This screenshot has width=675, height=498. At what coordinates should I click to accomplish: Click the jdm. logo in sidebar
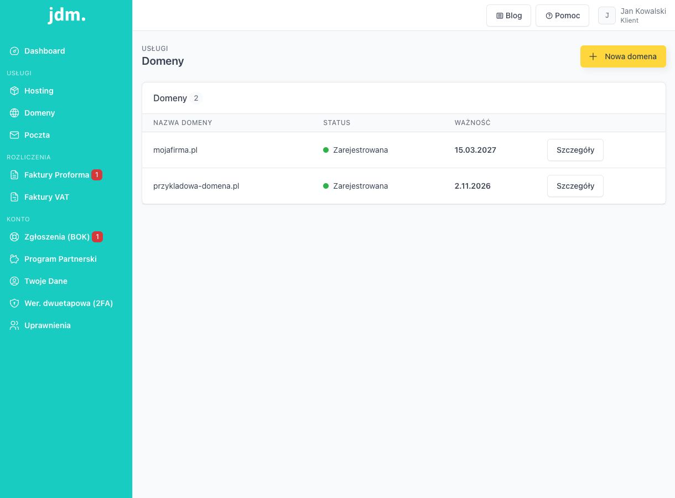[x=66, y=15]
